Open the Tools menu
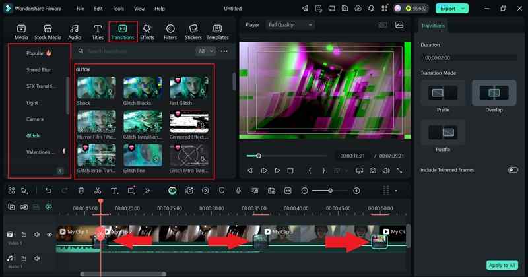This screenshot has width=528, height=277. (118, 9)
